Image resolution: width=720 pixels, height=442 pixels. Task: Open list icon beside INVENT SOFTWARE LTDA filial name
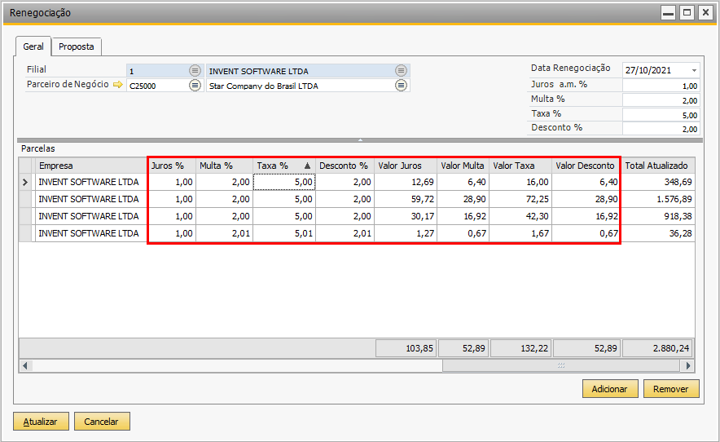(x=401, y=70)
